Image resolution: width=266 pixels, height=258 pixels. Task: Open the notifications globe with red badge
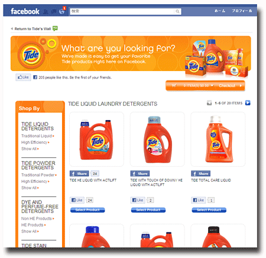point(61,11)
